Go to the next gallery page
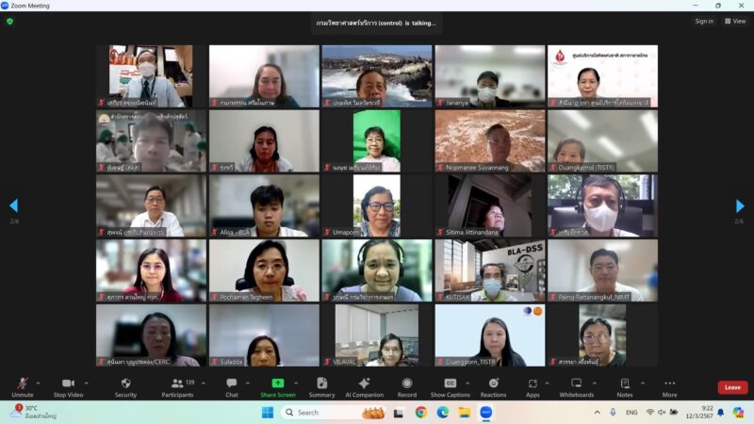 click(740, 205)
